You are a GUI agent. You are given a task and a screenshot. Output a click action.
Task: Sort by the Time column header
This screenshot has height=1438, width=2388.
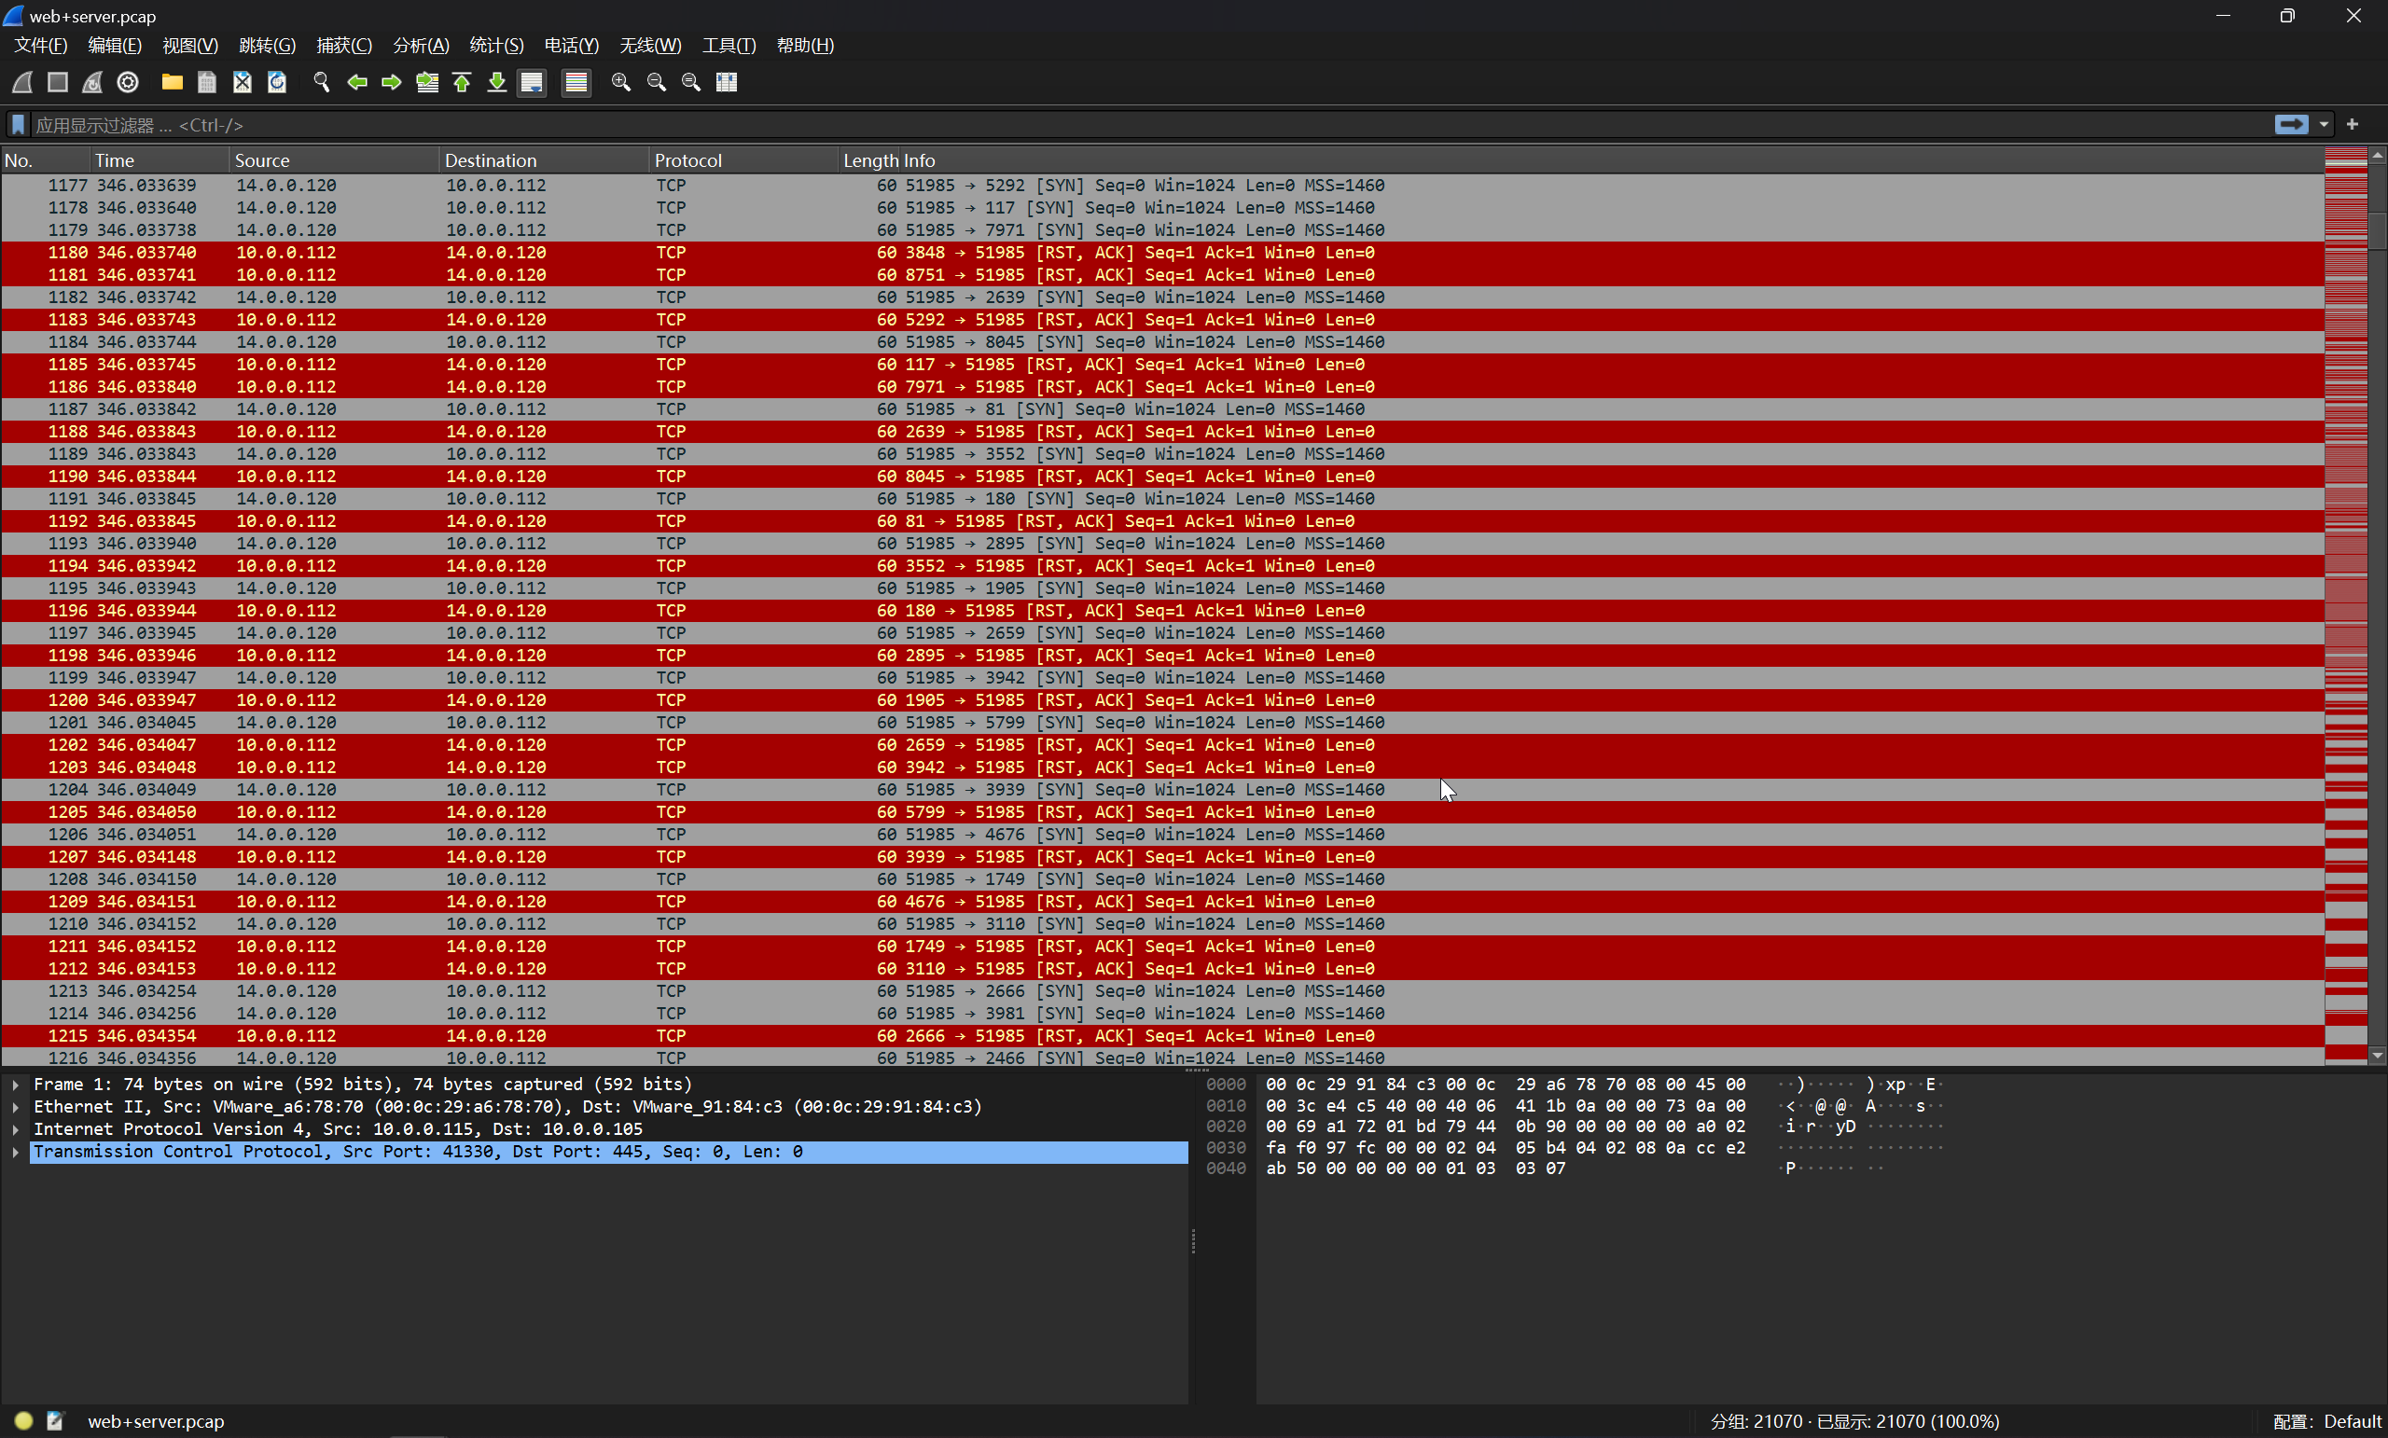coord(160,160)
